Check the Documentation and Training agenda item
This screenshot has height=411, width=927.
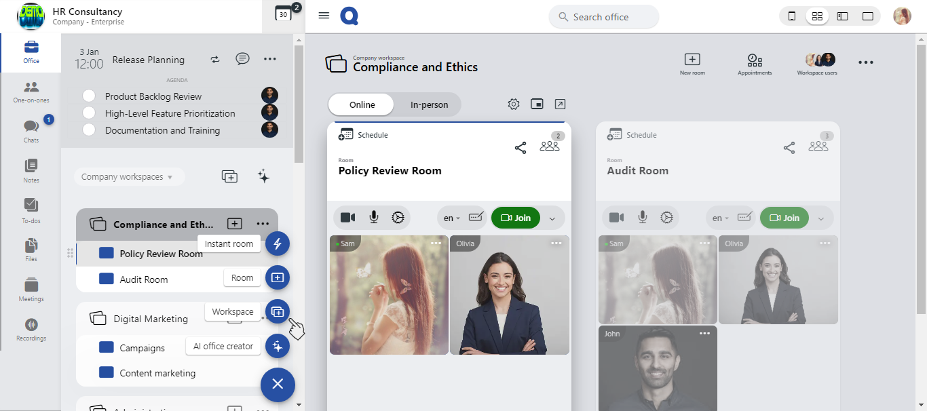pyautogui.click(x=89, y=130)
